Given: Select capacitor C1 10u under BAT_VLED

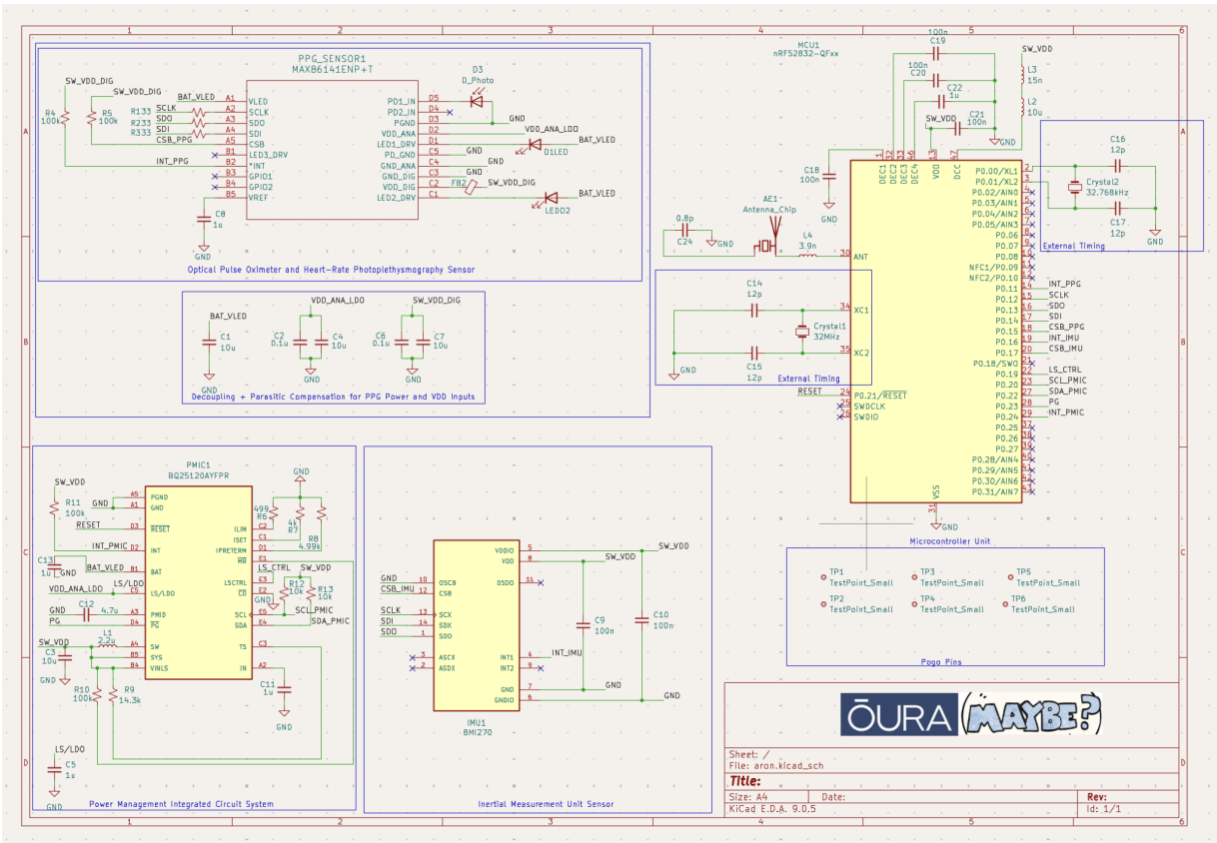Looking at the screenshot, I should (x=209, y=342).
